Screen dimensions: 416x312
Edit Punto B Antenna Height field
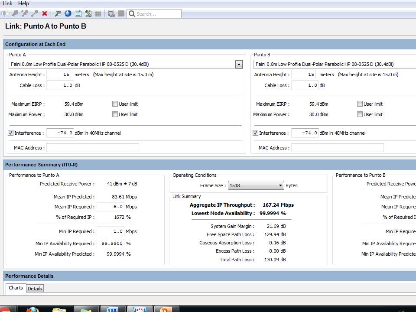304,75
